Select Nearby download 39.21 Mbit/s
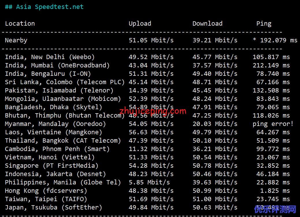Viewport: 300px width, 217px height. tap(215, 40)
